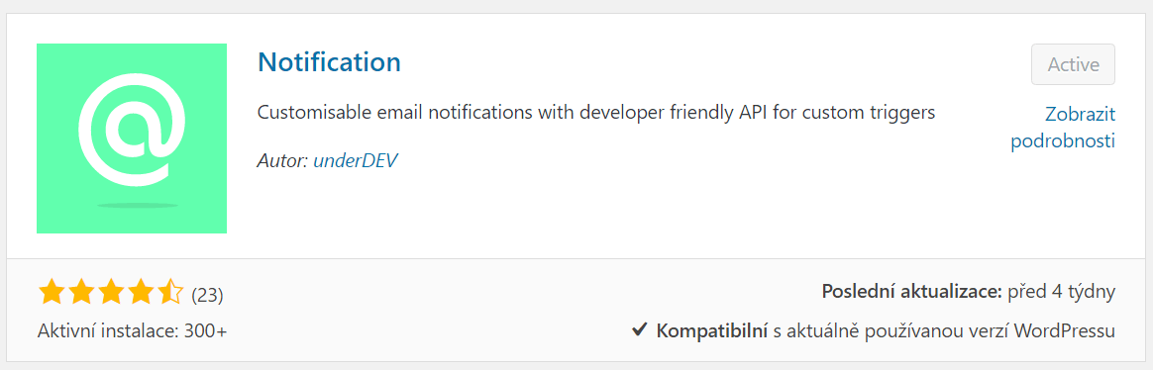This screenshot has height=370, width=1153.
Task: Click the WordPress version compatibility text
Action: click(944, 331)
